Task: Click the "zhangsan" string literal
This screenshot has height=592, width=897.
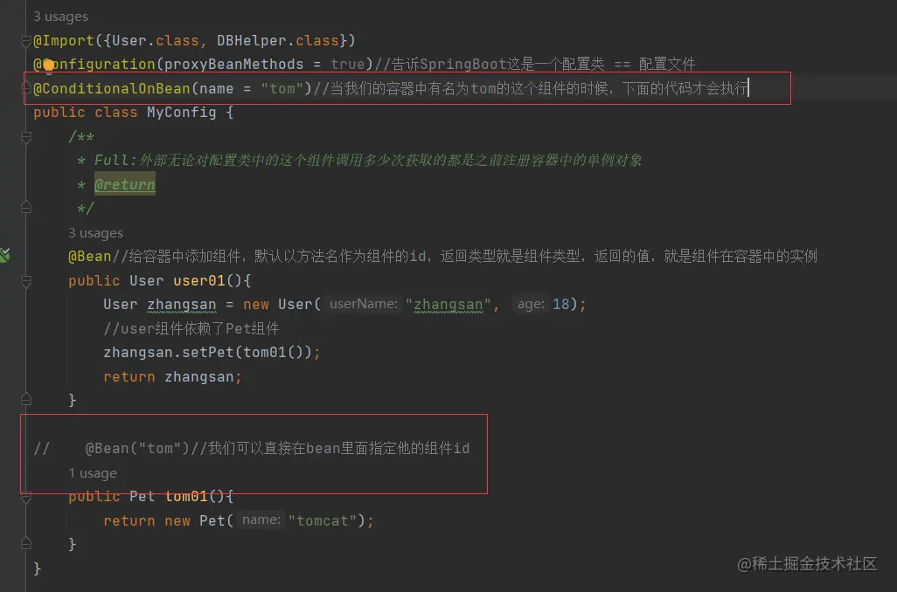Action: point(448,304)
